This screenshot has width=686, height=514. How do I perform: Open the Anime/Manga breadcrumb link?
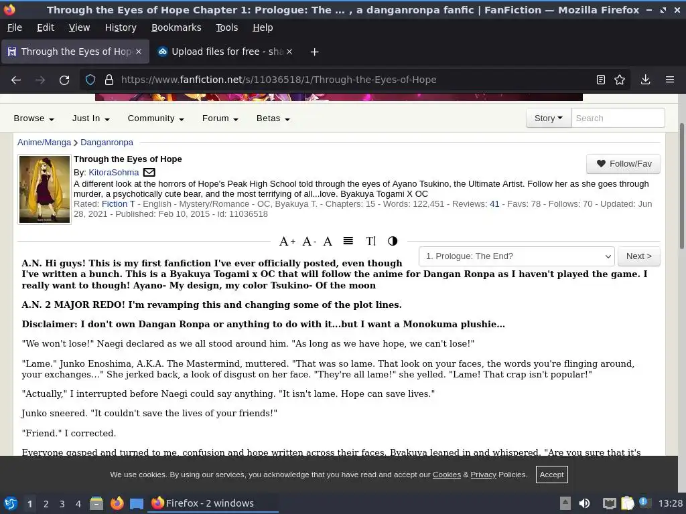click(44, 143)
